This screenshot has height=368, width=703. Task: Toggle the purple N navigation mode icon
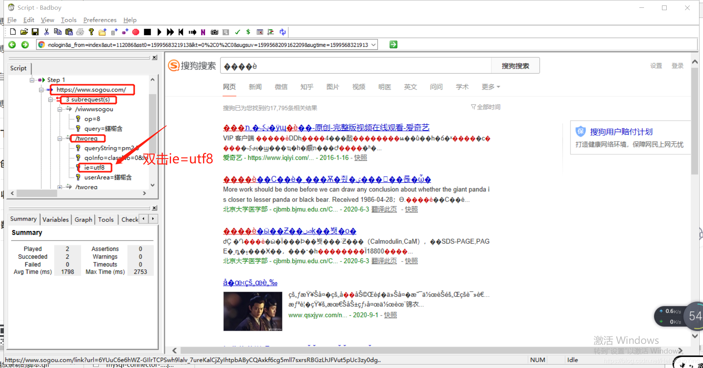pos(203,32)
